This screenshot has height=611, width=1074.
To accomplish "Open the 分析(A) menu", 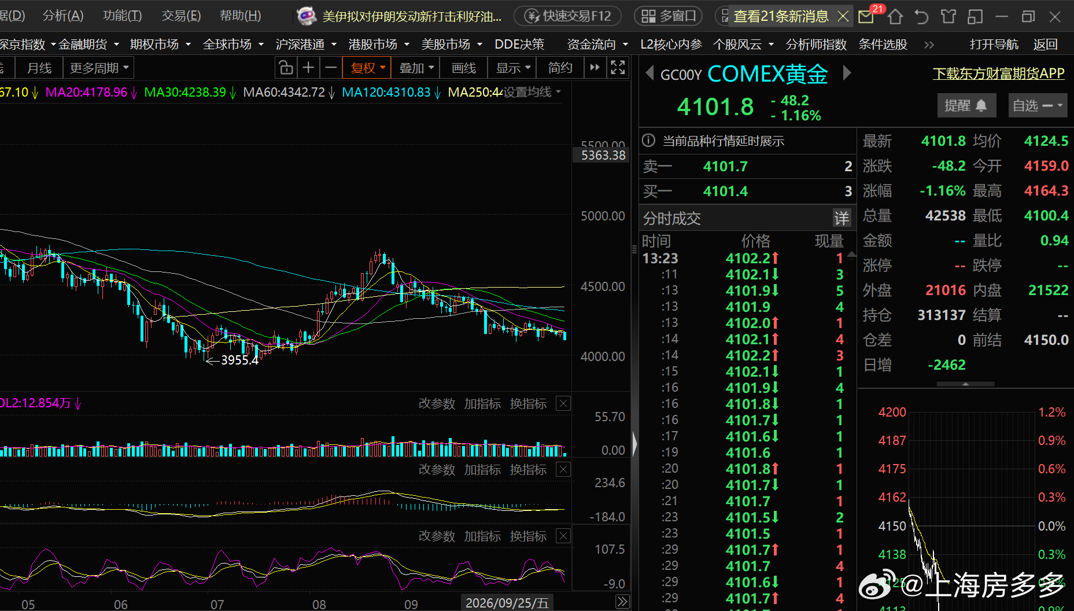I will [x=63, y=16].
